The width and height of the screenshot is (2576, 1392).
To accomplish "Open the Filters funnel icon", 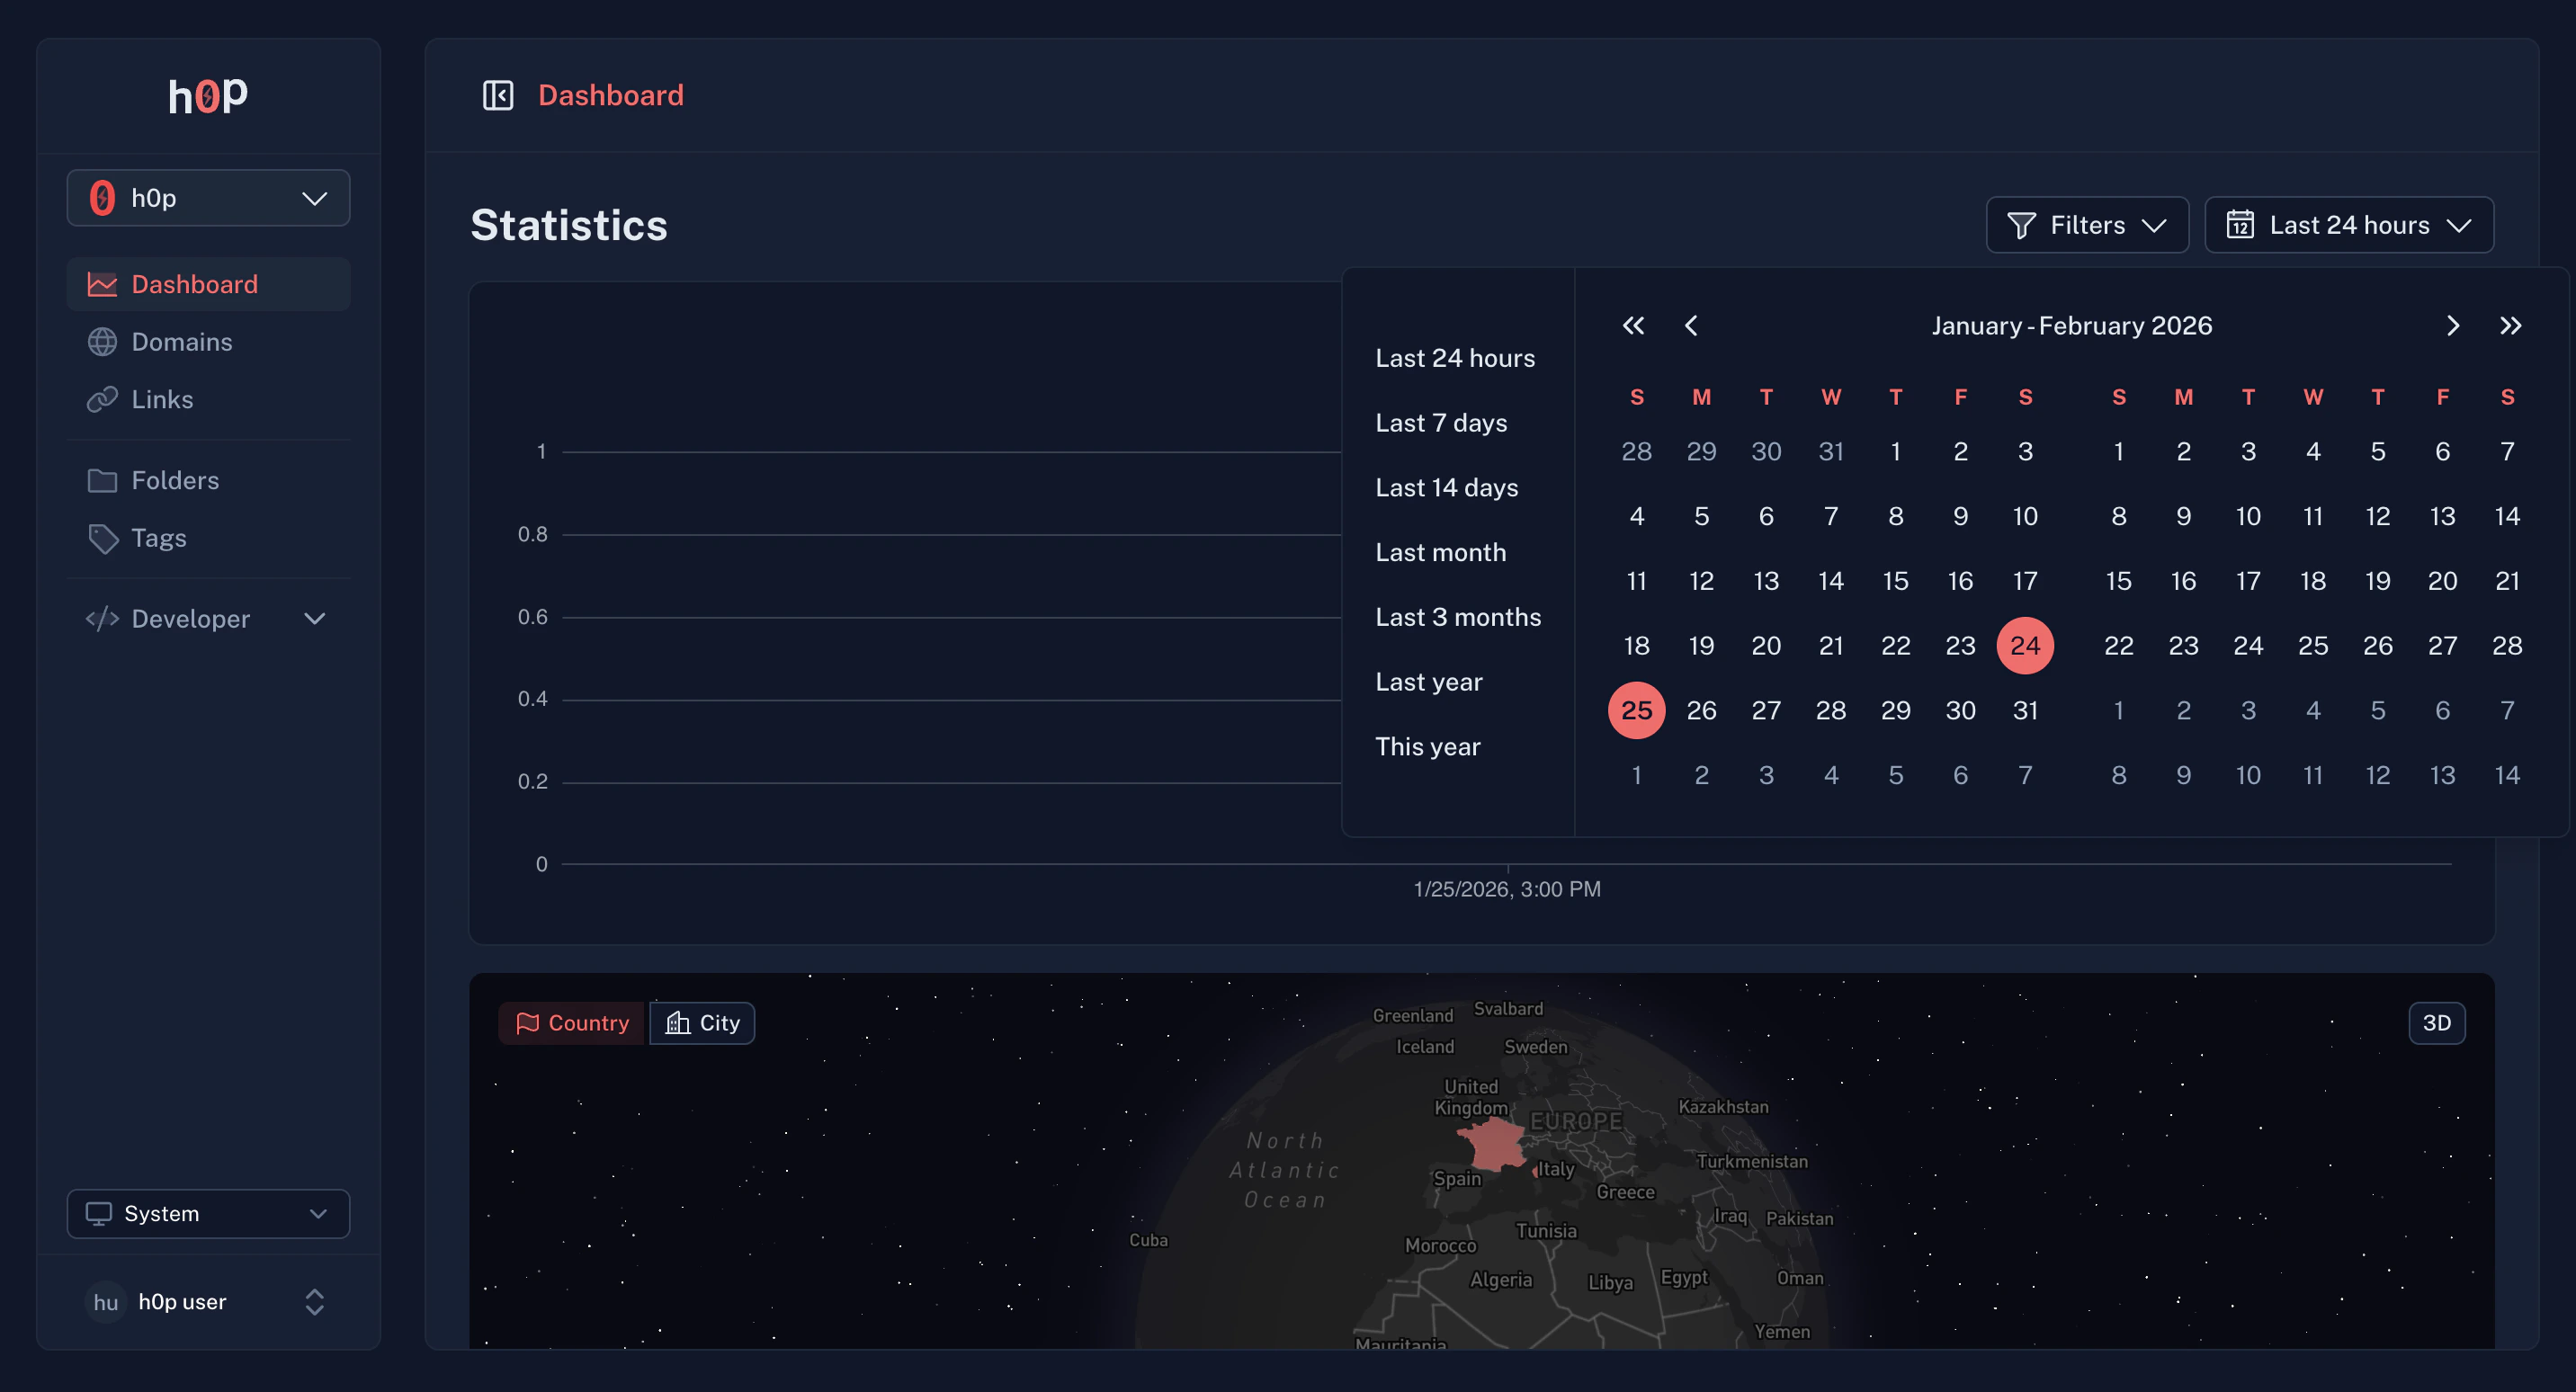I will [x=2021, y=224].
